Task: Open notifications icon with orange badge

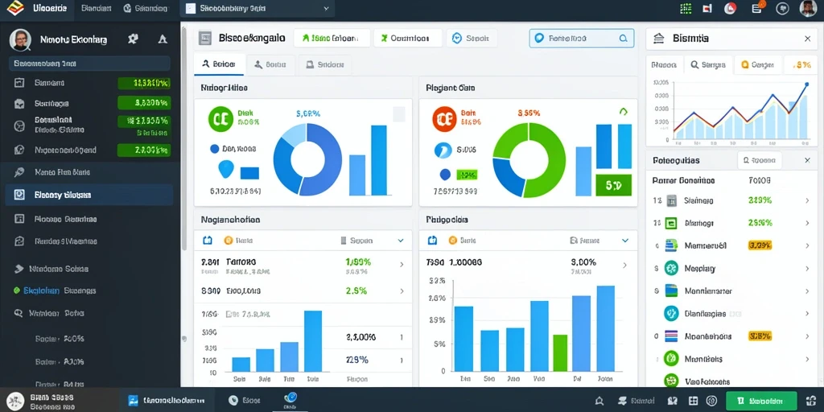Action: [757, 8]
